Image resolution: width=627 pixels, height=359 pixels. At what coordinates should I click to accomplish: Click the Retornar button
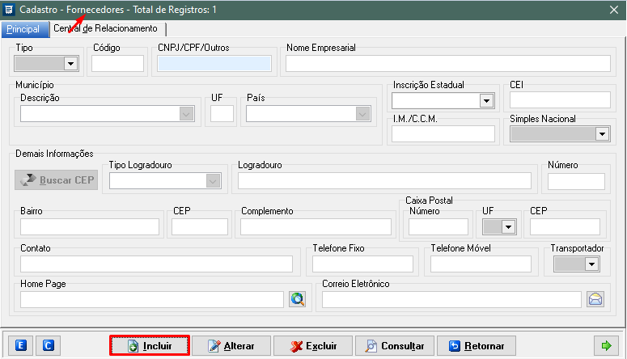coord(476,346)
